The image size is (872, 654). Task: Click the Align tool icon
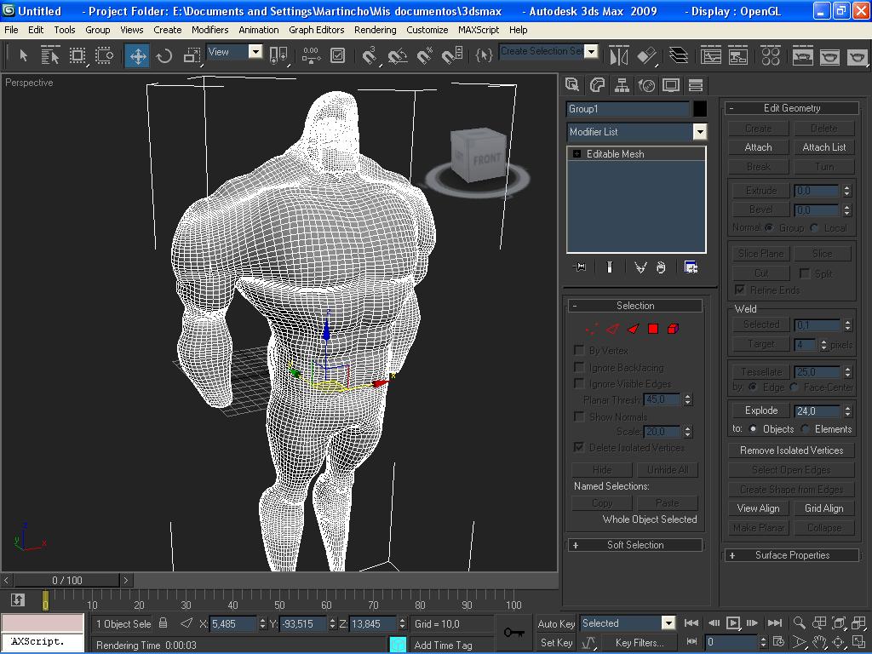coord(646,55)
